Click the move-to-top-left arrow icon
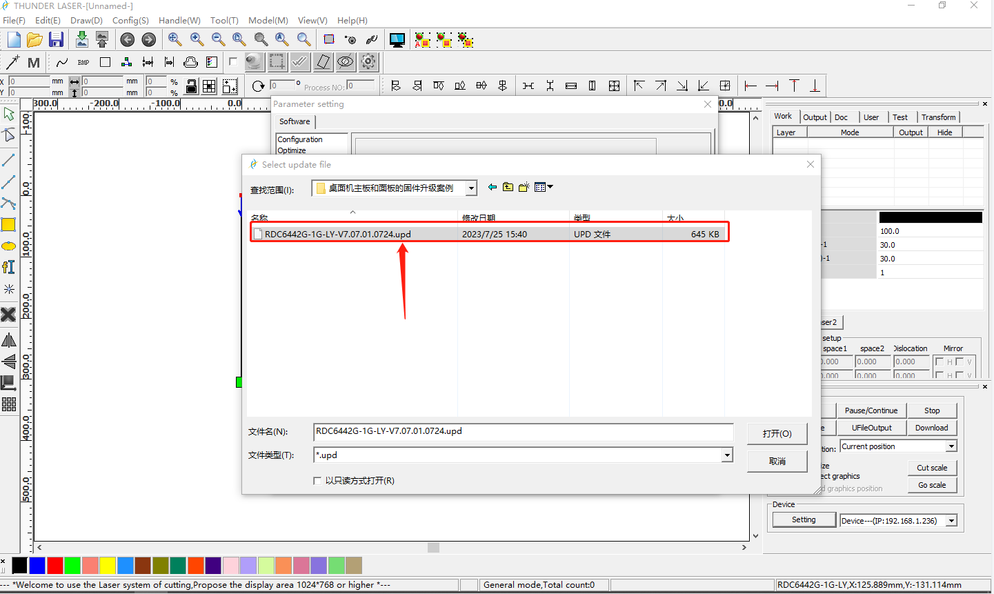The width and height of the screenshot is (994, 594). [639, 86]
